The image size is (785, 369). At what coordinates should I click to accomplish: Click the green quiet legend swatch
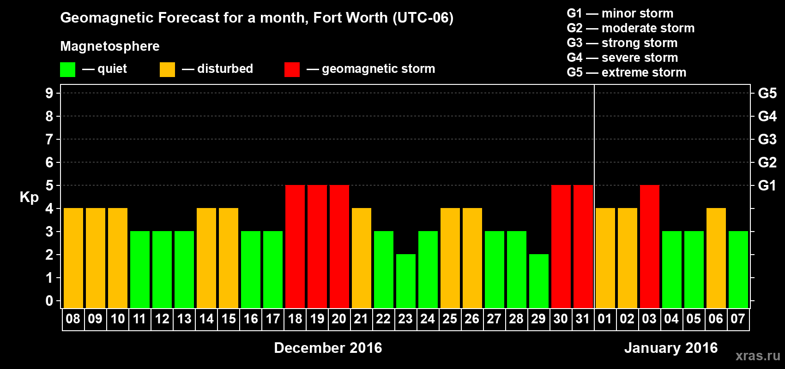coord(67,70)
